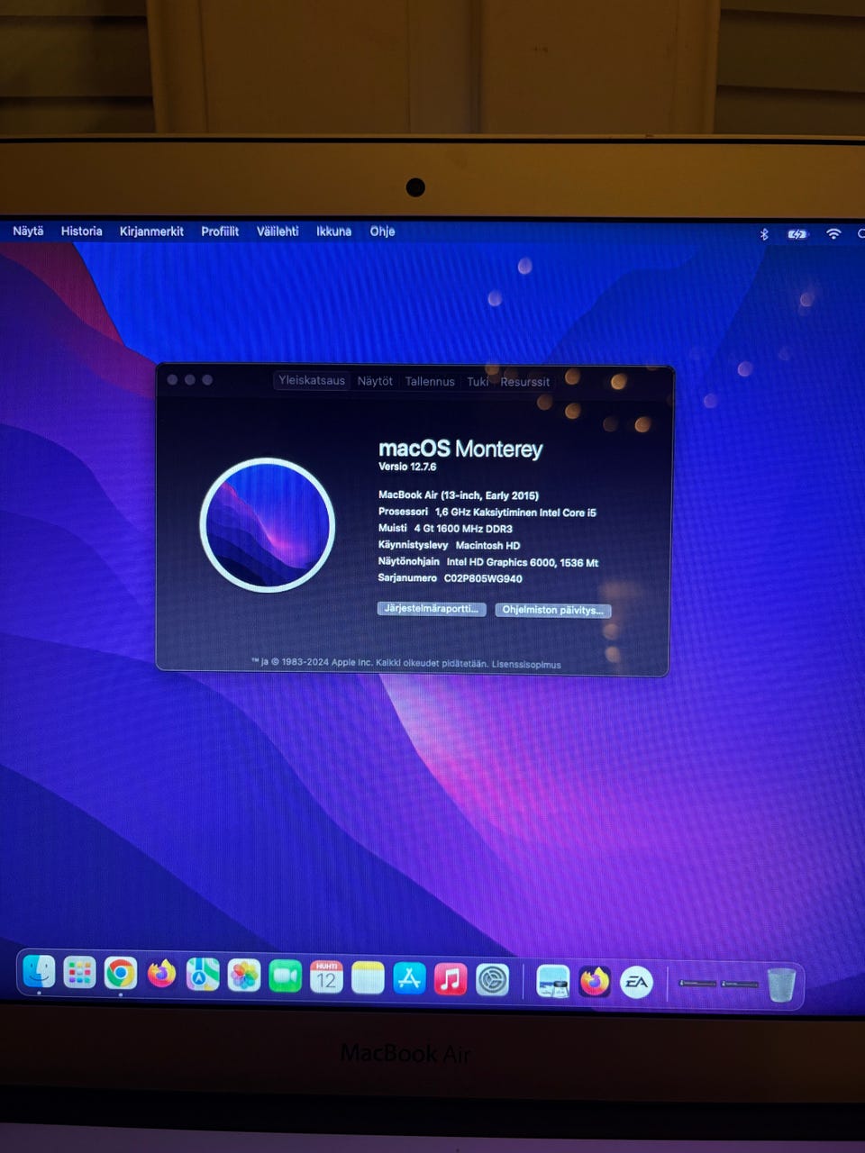Select the Yleiskatsaus tab
Image resolution: width=865 pixels, height=1153 pixels.
[312, 380]
